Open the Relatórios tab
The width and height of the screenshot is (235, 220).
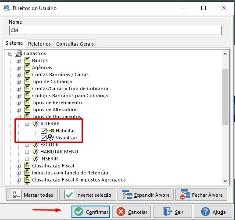tap(39, 44)
